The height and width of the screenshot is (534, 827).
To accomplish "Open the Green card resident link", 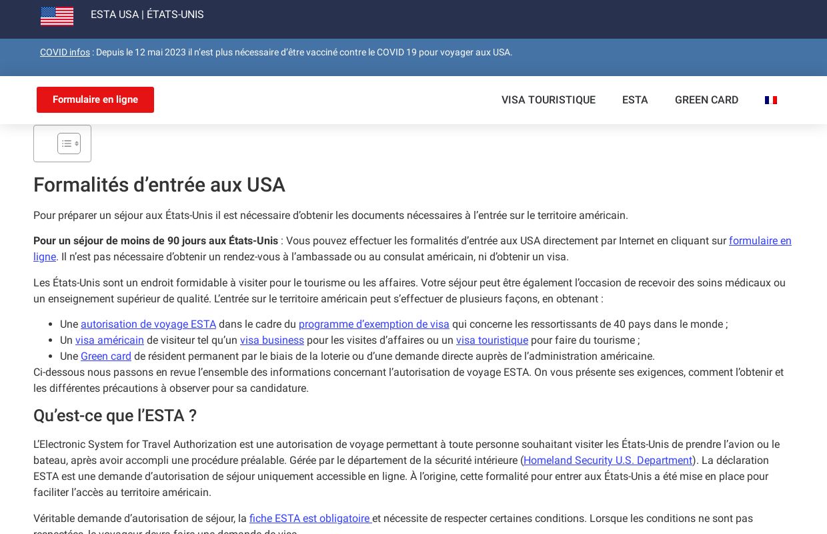I will pos(106,356).
